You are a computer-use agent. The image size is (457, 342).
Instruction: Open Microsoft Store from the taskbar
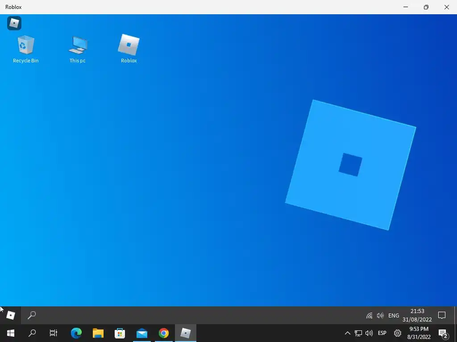120,333
